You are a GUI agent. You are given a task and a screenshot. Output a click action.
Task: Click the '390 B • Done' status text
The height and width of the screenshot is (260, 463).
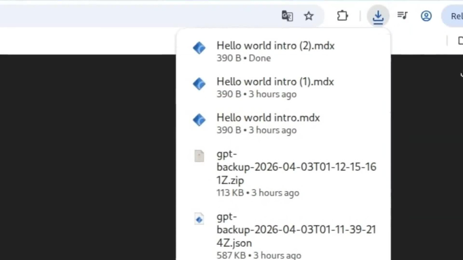[244, 58]
